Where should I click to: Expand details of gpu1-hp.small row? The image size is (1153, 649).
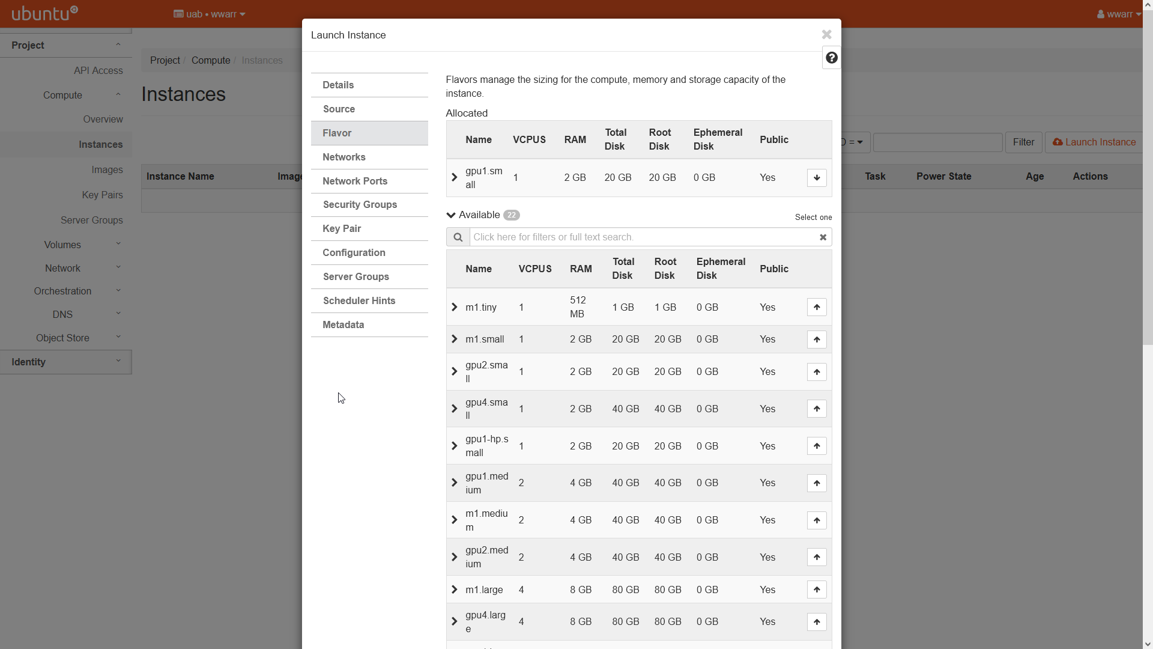[x=455, y=446]
